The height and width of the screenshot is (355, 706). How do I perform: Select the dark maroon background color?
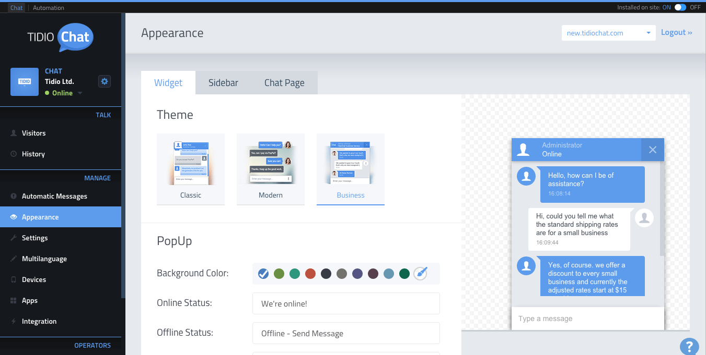(373, 274)
